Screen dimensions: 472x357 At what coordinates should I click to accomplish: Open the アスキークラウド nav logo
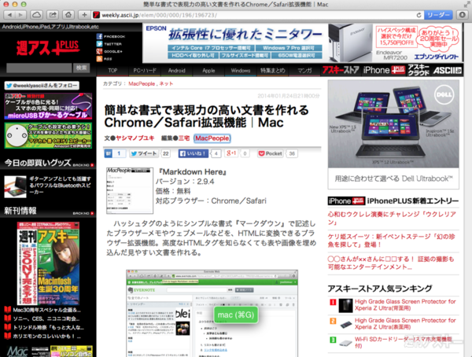pyautogui.click(x=419, y=70)
